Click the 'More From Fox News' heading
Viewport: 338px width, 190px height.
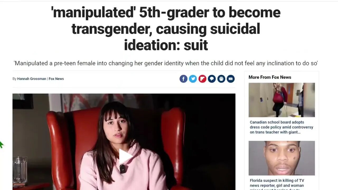(270, 77)
